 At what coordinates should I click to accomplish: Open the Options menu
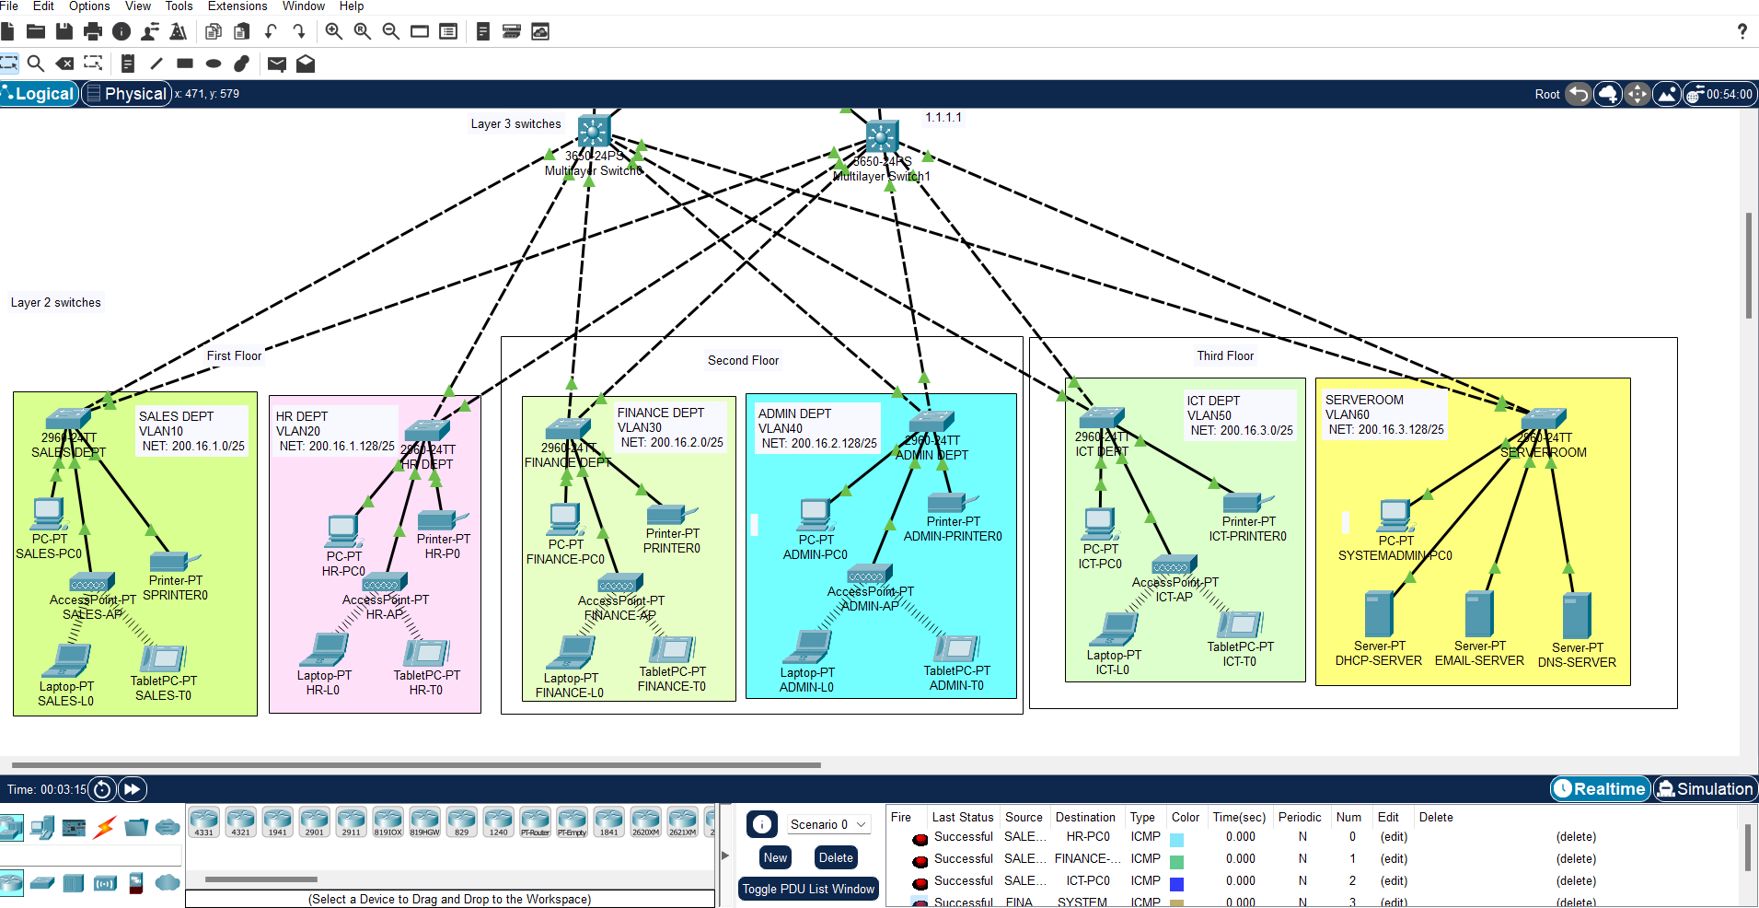tap(89, 6)
